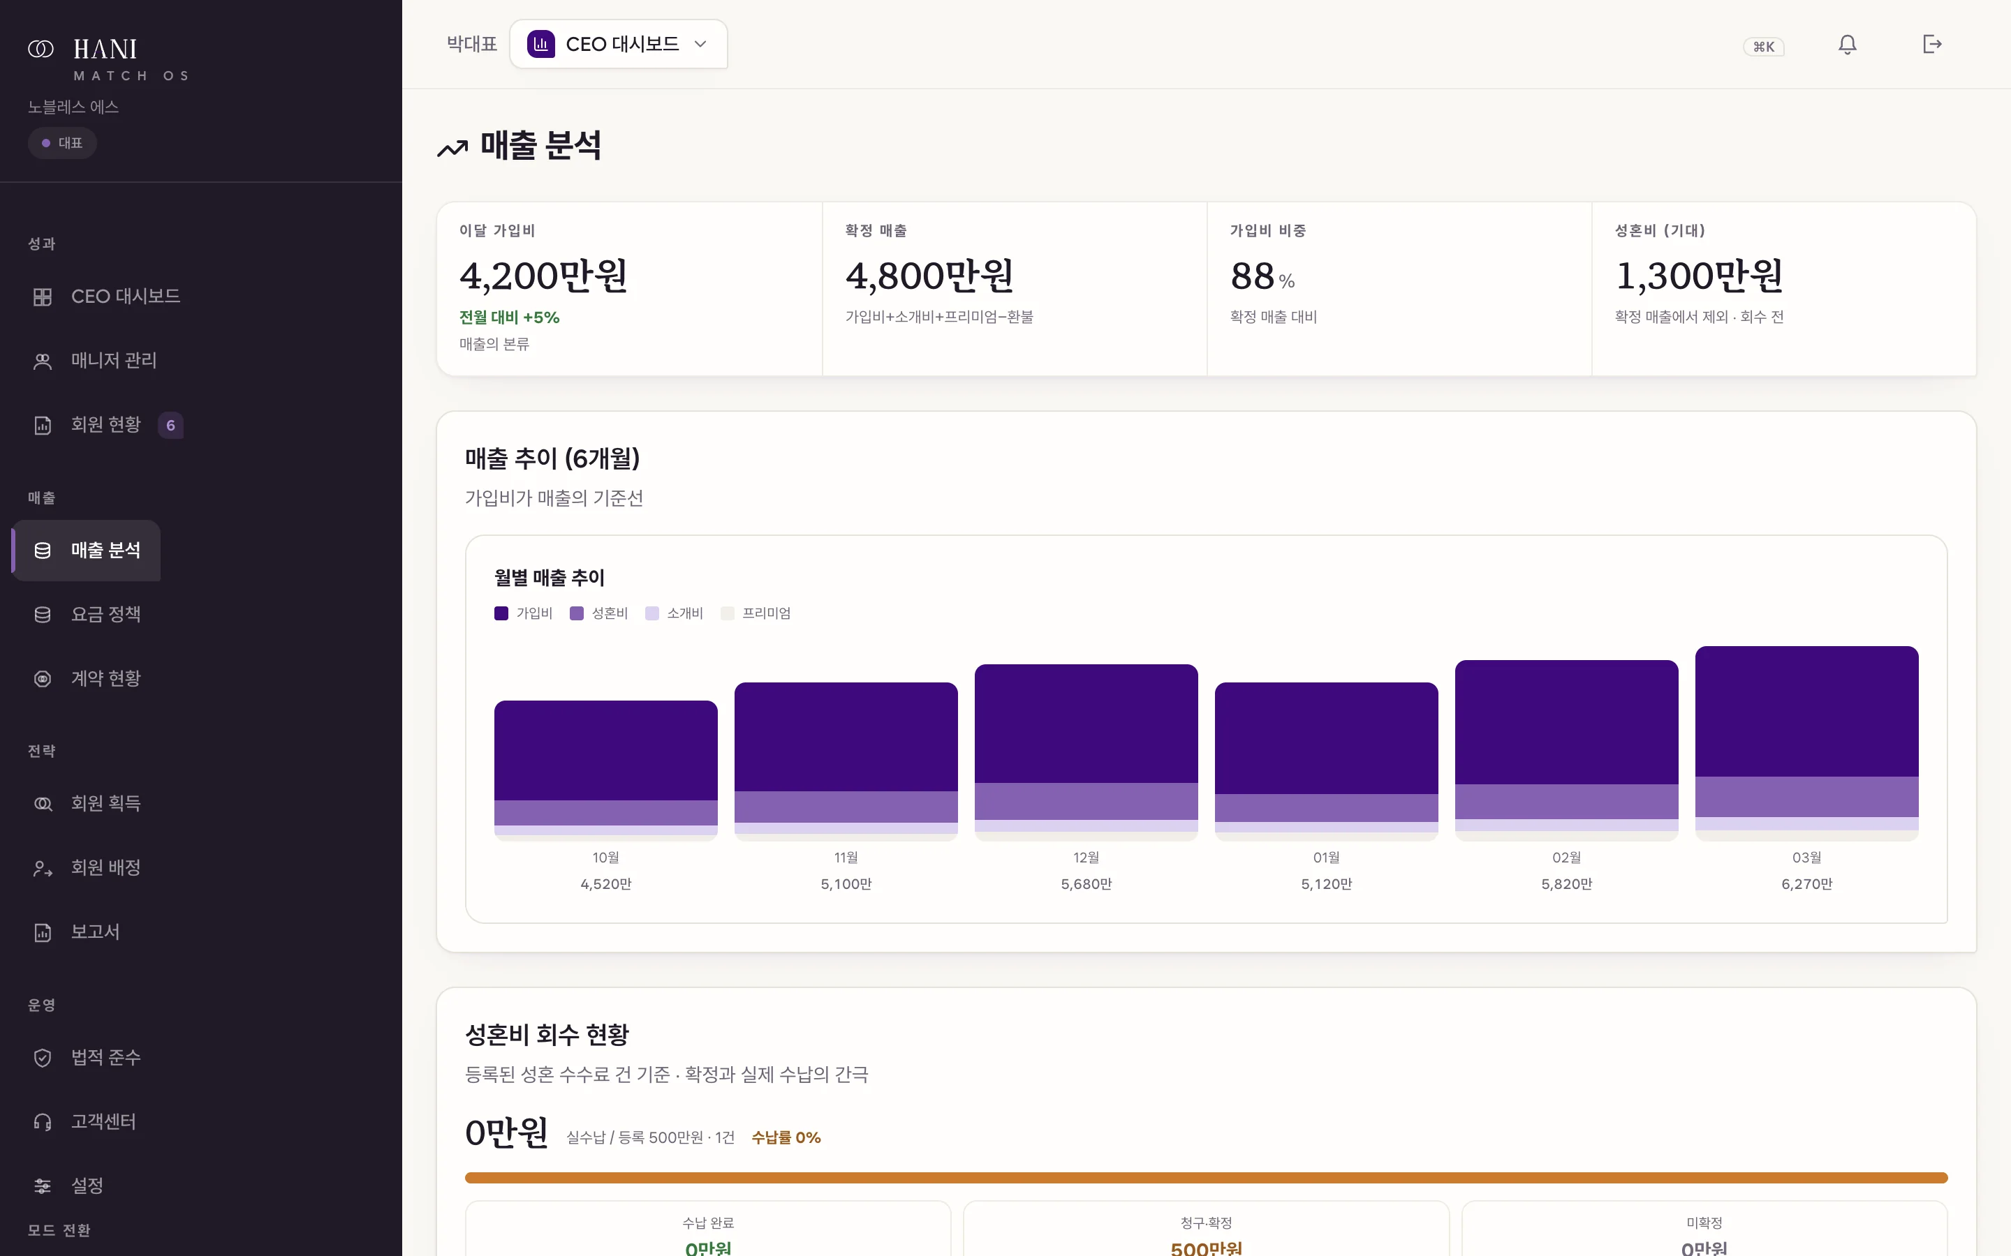Click the 03월 revenue bar
The image size is (2011, 1256).
1806,743
